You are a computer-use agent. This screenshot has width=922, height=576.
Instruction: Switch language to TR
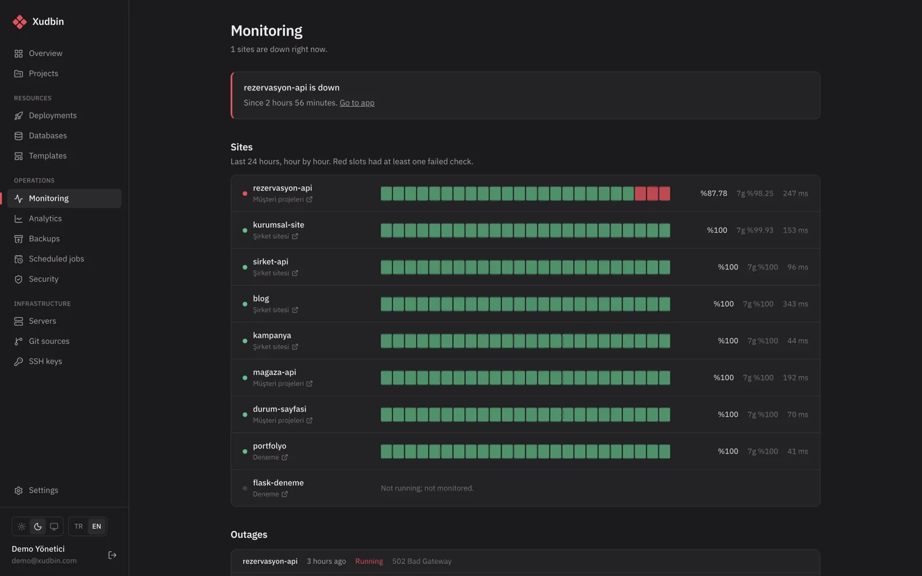click(x=79, y=526)
